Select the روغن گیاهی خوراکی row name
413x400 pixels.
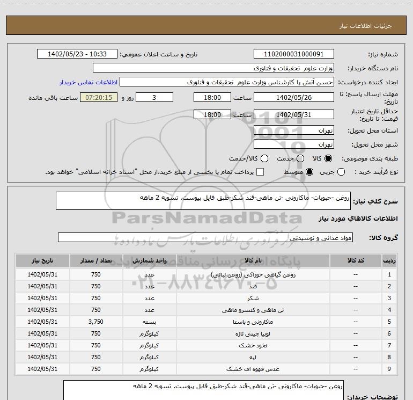(x=253, y=275)
